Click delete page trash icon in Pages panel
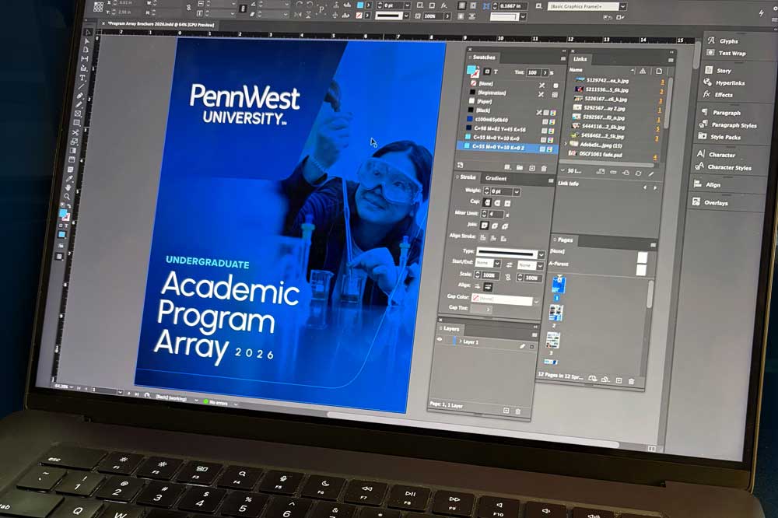This screenshot has height=518, width=778. (631, 382)
